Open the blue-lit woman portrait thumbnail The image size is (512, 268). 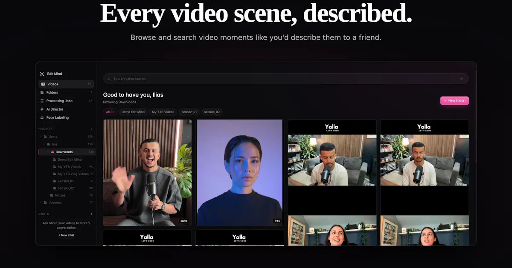(x=240, y=173)
